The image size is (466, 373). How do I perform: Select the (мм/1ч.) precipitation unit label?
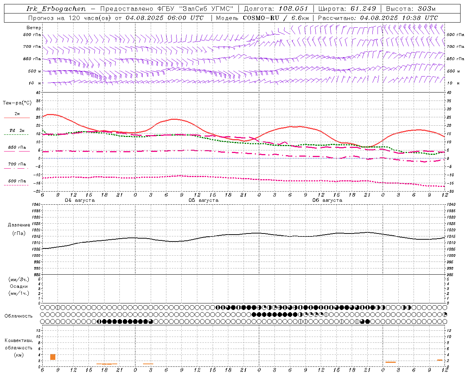pyautogui.click(x=19, y=293)
